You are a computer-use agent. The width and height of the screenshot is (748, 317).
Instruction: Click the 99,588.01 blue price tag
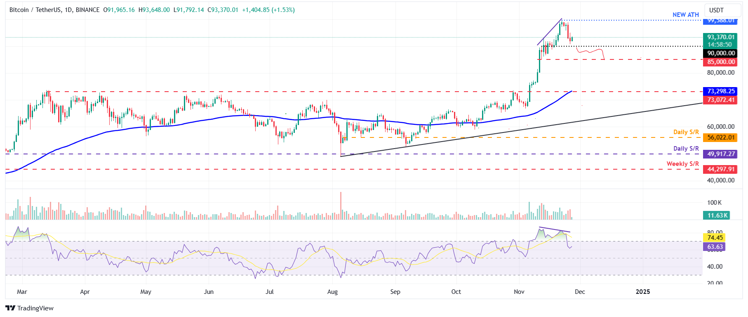(x=720, y=21)
